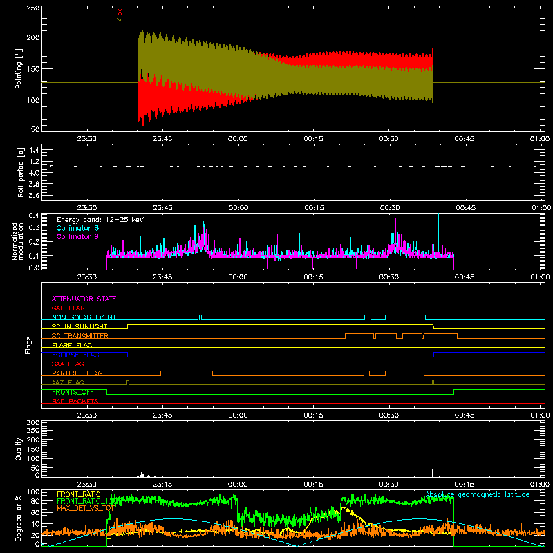Click the PARTICLE_FLAG label
Viewport: 553px width, 553px height.
[77, 373]
